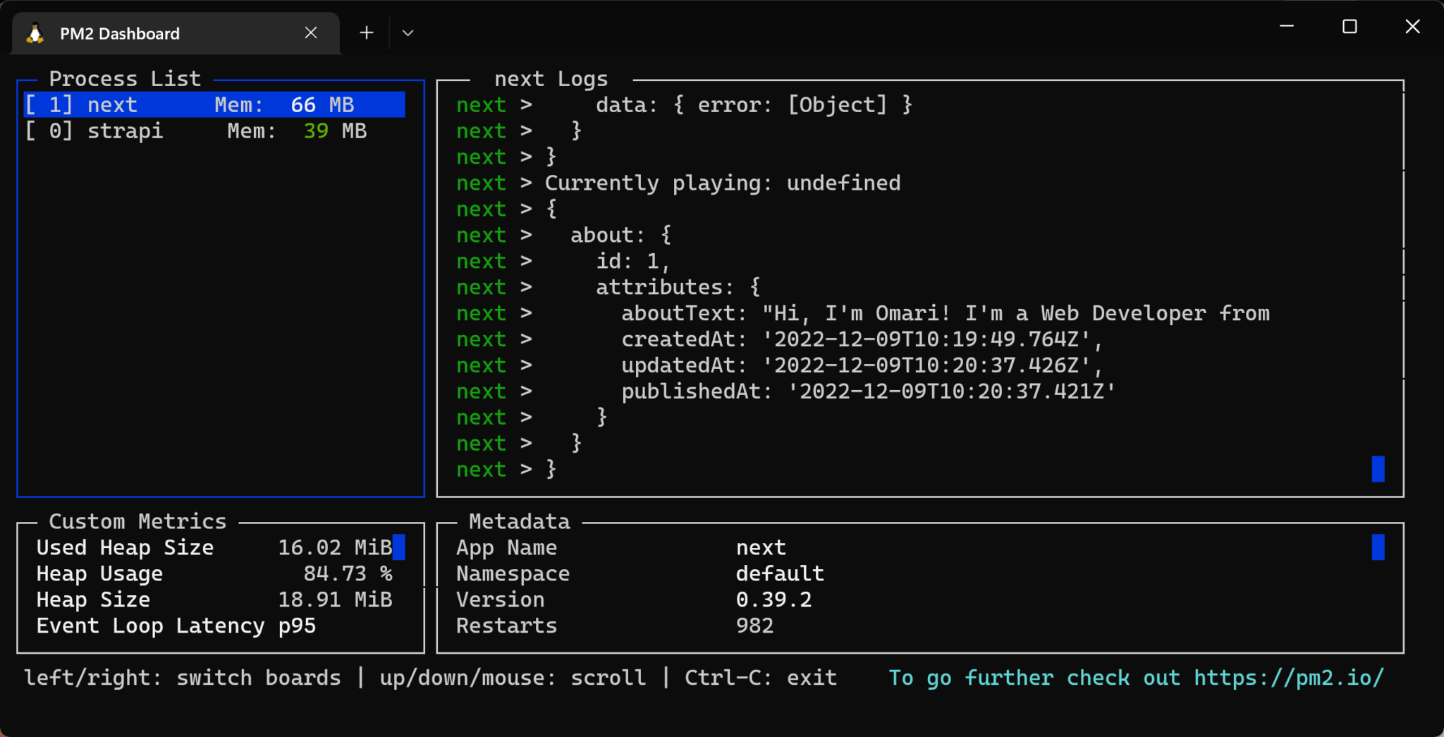The image size is (1444, 737).
Task: Close the PM2 Dashboard tab with its X icon
Action: click(311, 32)
